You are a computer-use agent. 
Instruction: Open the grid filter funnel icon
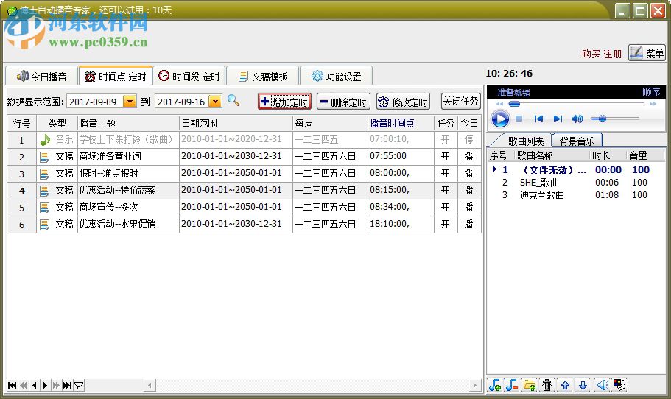79,385
